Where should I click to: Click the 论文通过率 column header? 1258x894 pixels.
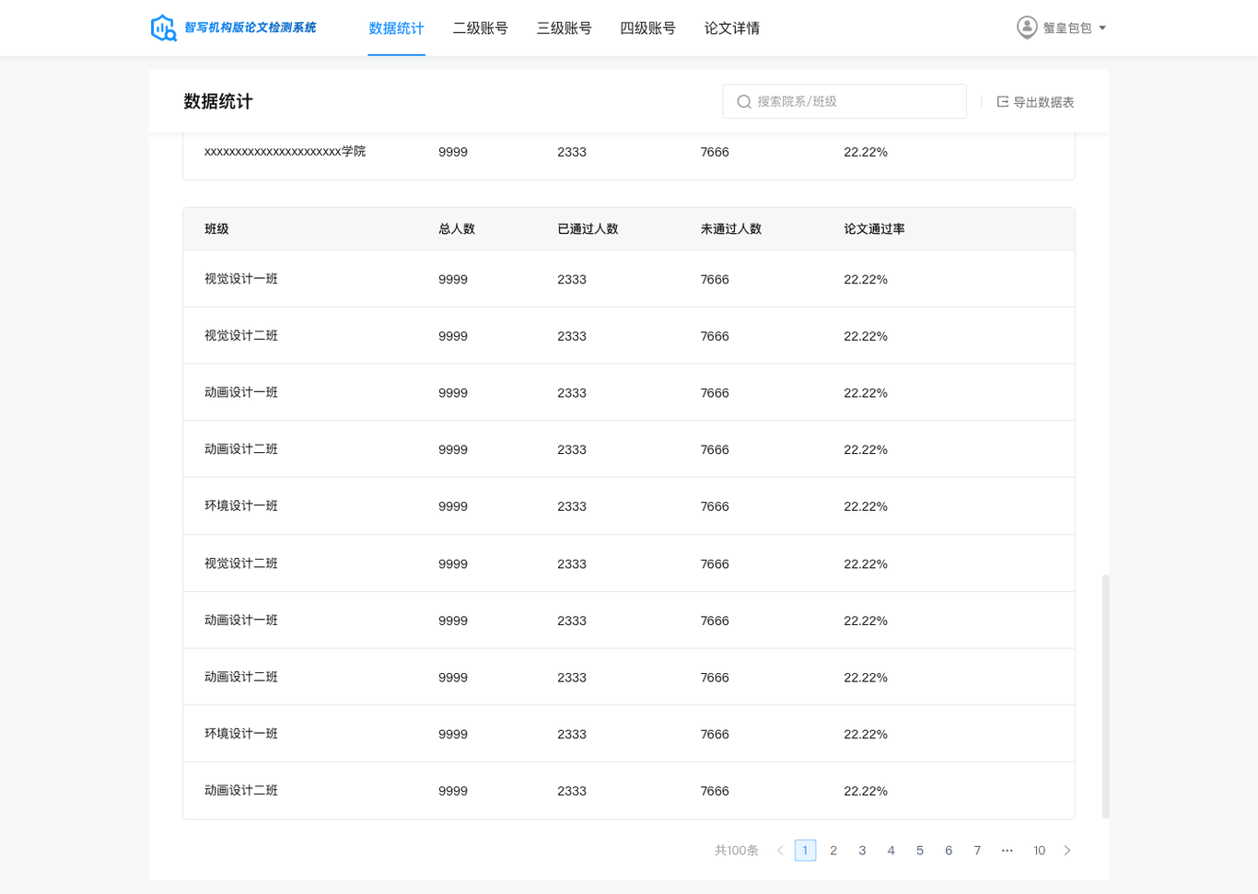(874, 228)
